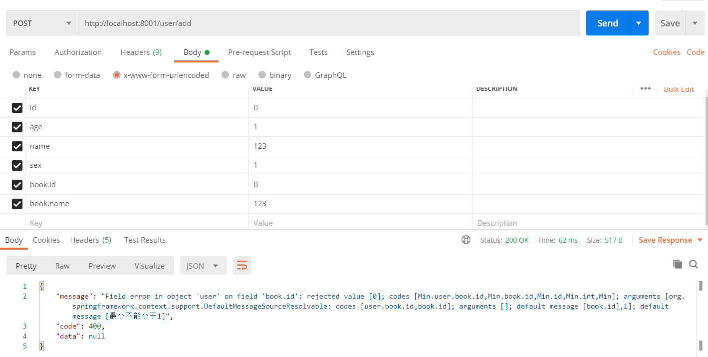Image resolution: width=708 pixels, height=357 pixels.
Task: View the Raw response tab
Action: (62, 265)
